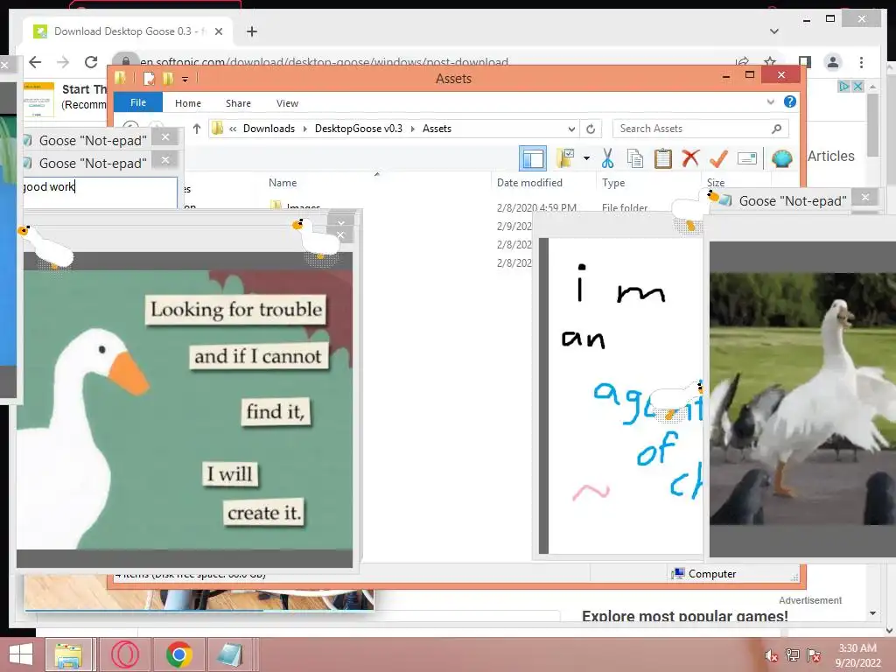Open the Chrome three-dot menu
The height and width of the screenshot is (672, 896).
click(x=861, y=62)
